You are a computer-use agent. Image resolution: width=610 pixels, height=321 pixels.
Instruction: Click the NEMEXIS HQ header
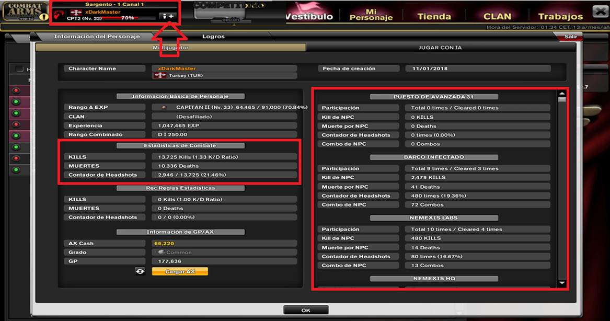tap(434, 279)
